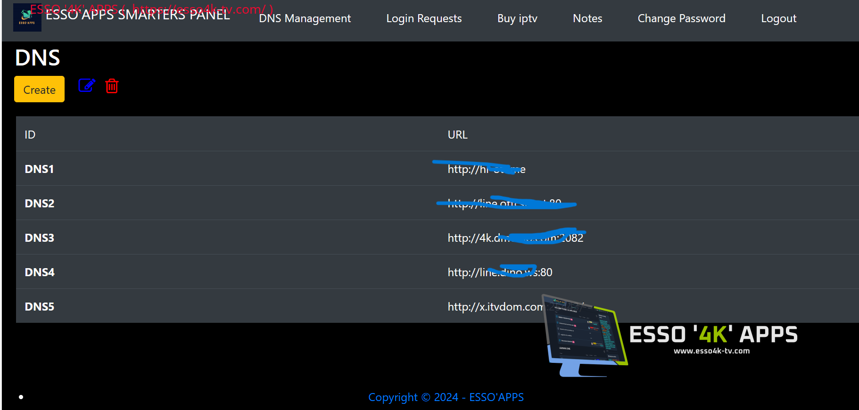Select the DNS1 row
The width and height of the screenshot is (859, 410).
tap(39, 169)
